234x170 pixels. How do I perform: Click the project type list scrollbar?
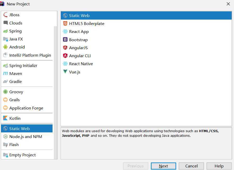tap(55, 93)
